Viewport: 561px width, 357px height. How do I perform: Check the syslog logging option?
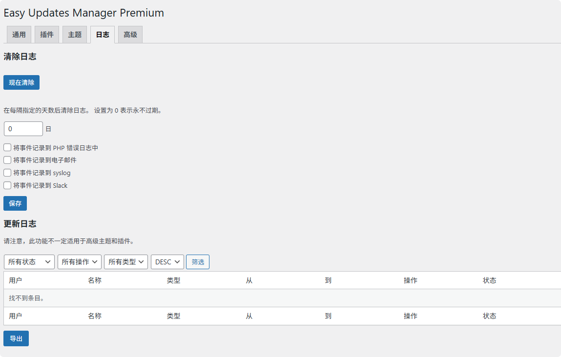click(7, 173)
